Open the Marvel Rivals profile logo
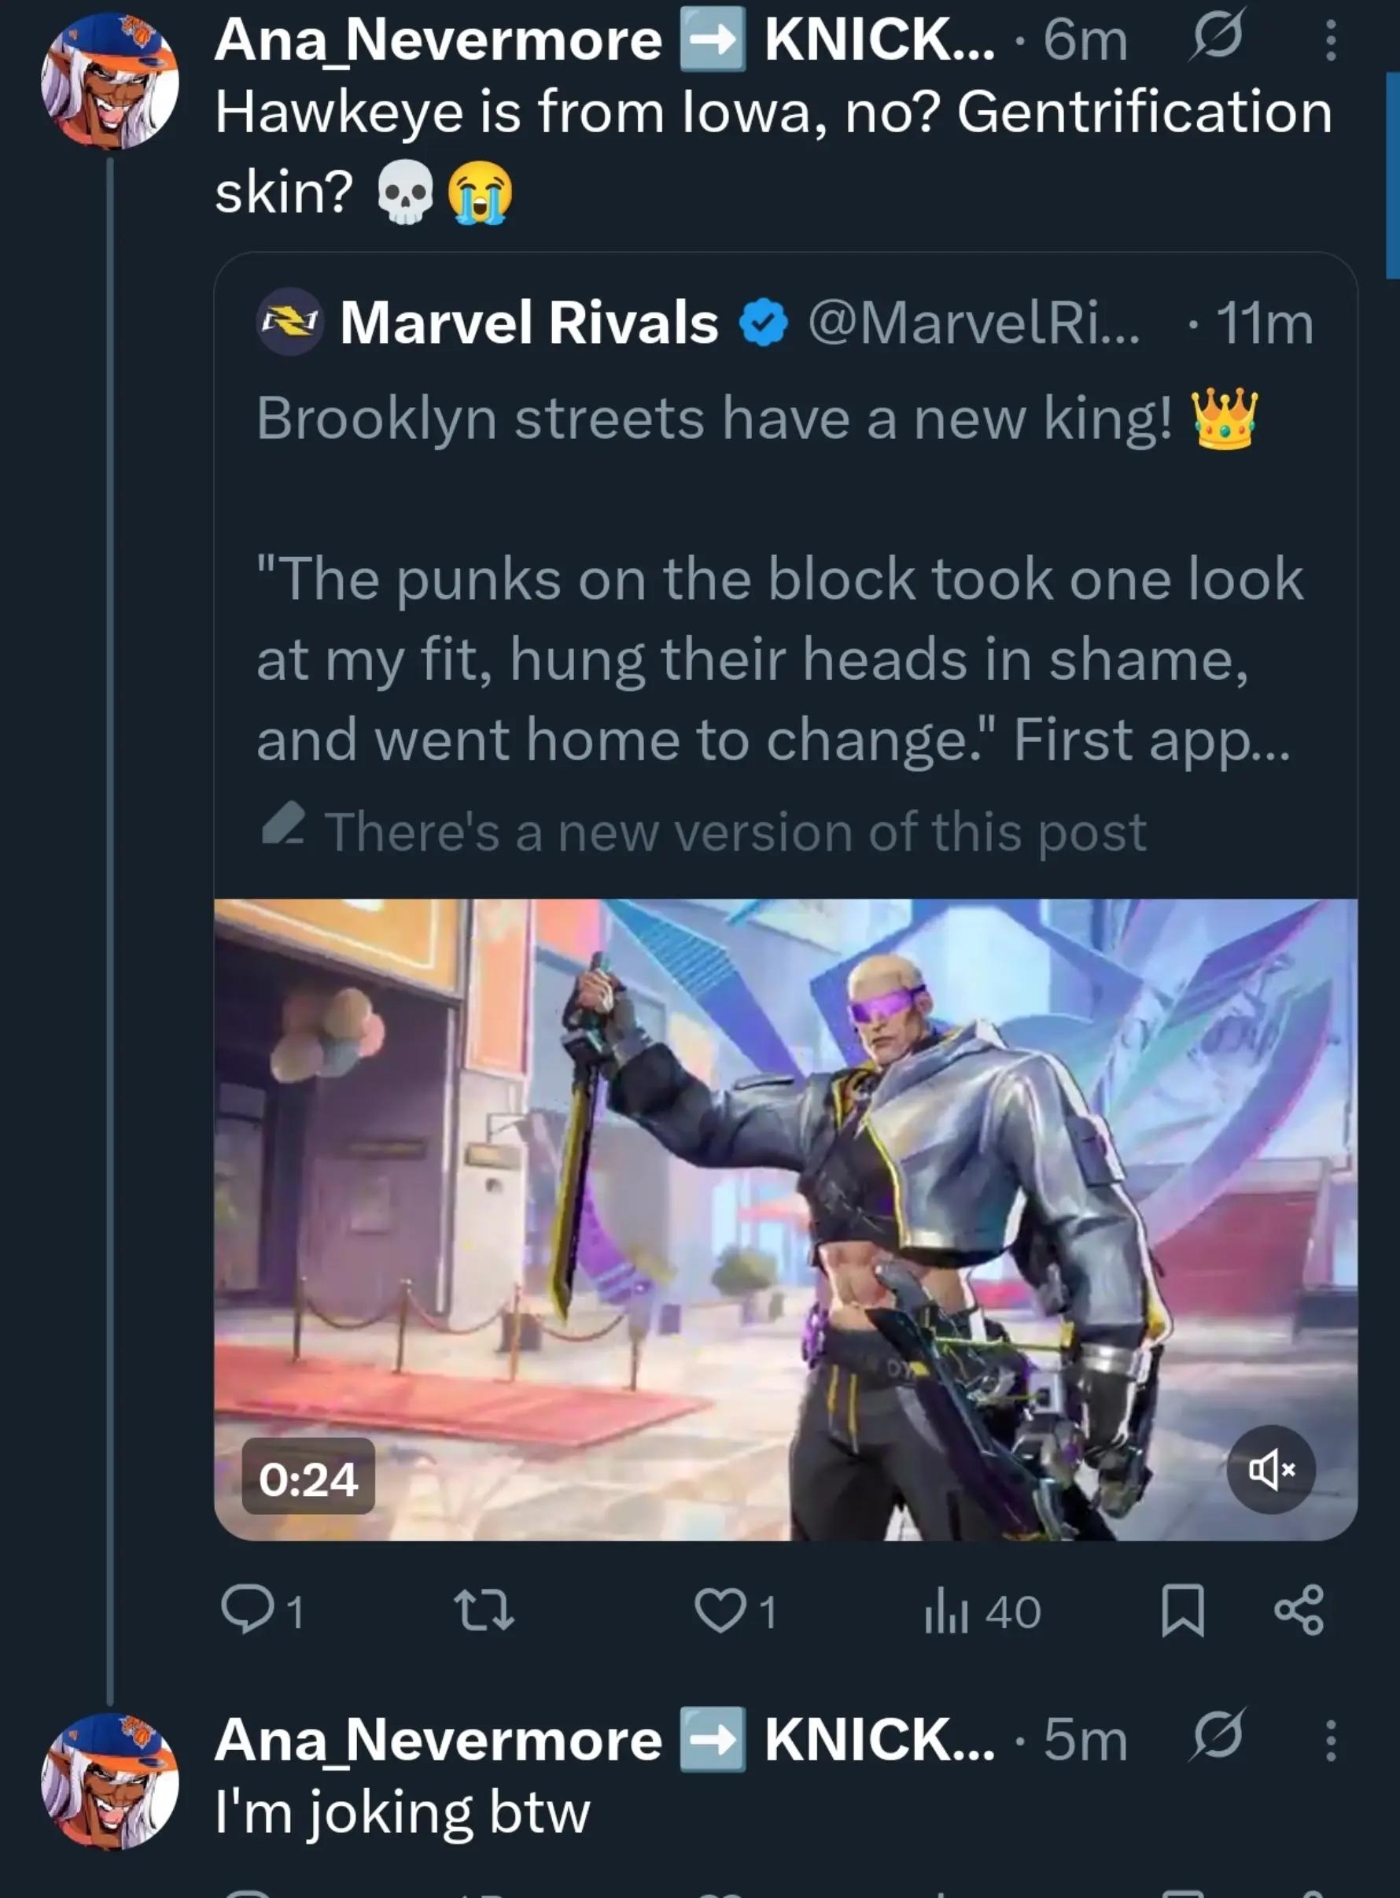Screen dimensions: 1400x1898 point(289,322)
